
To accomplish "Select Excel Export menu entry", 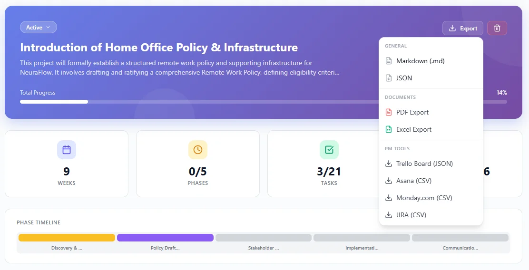I will (x=413, y=130).
